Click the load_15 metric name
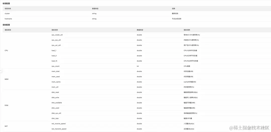The image size is (271, 132). point(54,61)
